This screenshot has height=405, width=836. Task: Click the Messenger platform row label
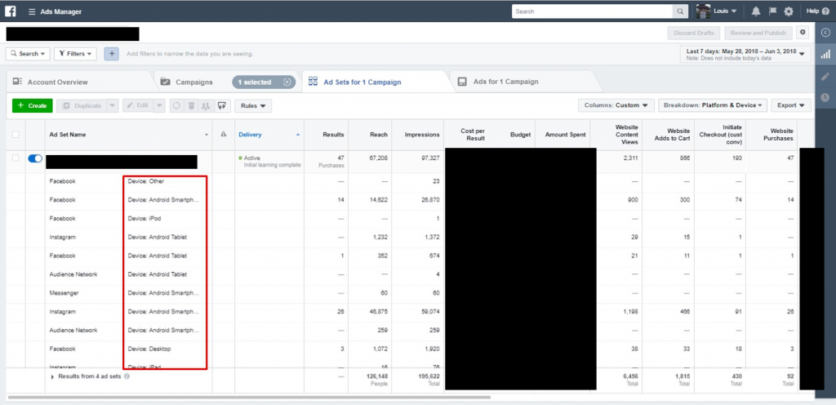65,293
